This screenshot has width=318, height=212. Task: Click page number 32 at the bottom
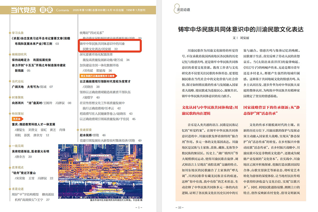[x=179, y=208]
